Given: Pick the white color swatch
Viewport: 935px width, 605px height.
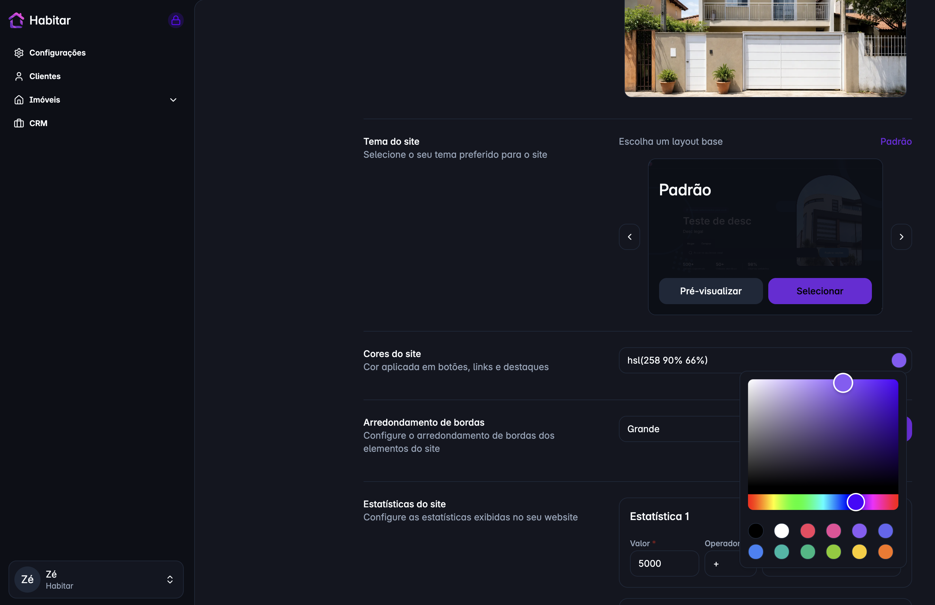Looking at the screenshot, I should click(781, 531).
